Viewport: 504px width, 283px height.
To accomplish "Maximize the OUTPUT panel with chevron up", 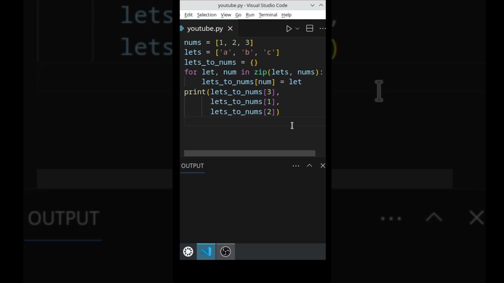I will pyautogui.click(x=309, y=165).
